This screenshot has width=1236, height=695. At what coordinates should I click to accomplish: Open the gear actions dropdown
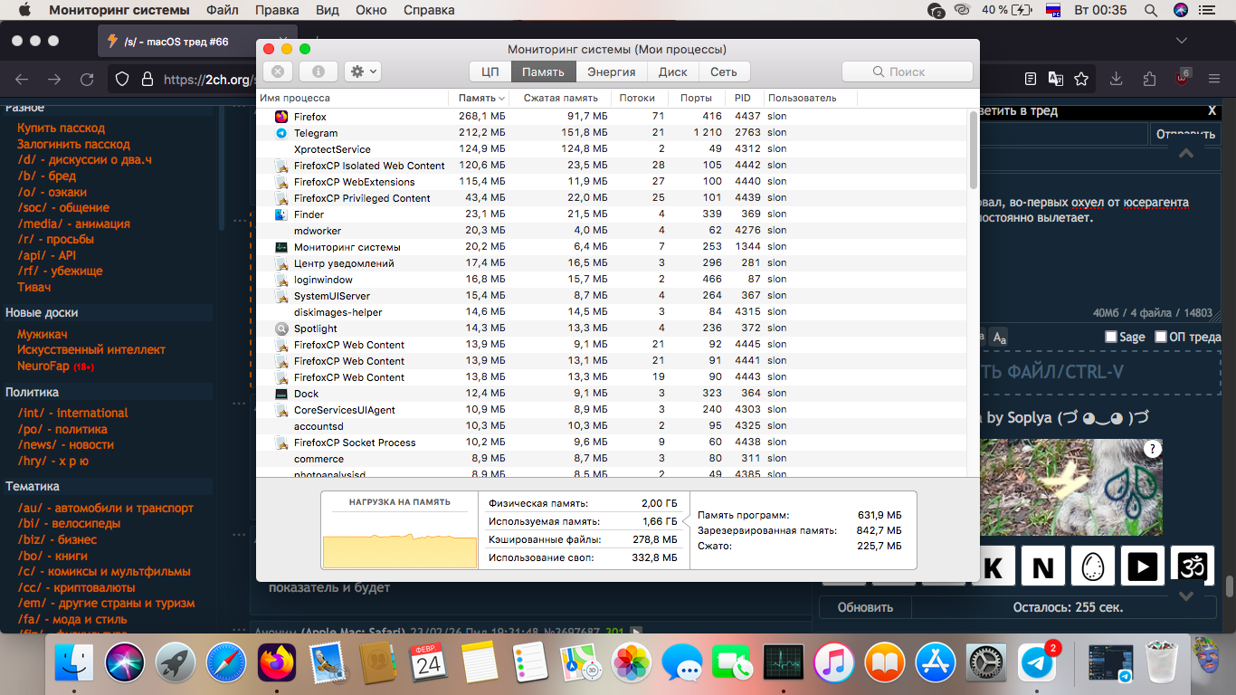click(363, 71)
